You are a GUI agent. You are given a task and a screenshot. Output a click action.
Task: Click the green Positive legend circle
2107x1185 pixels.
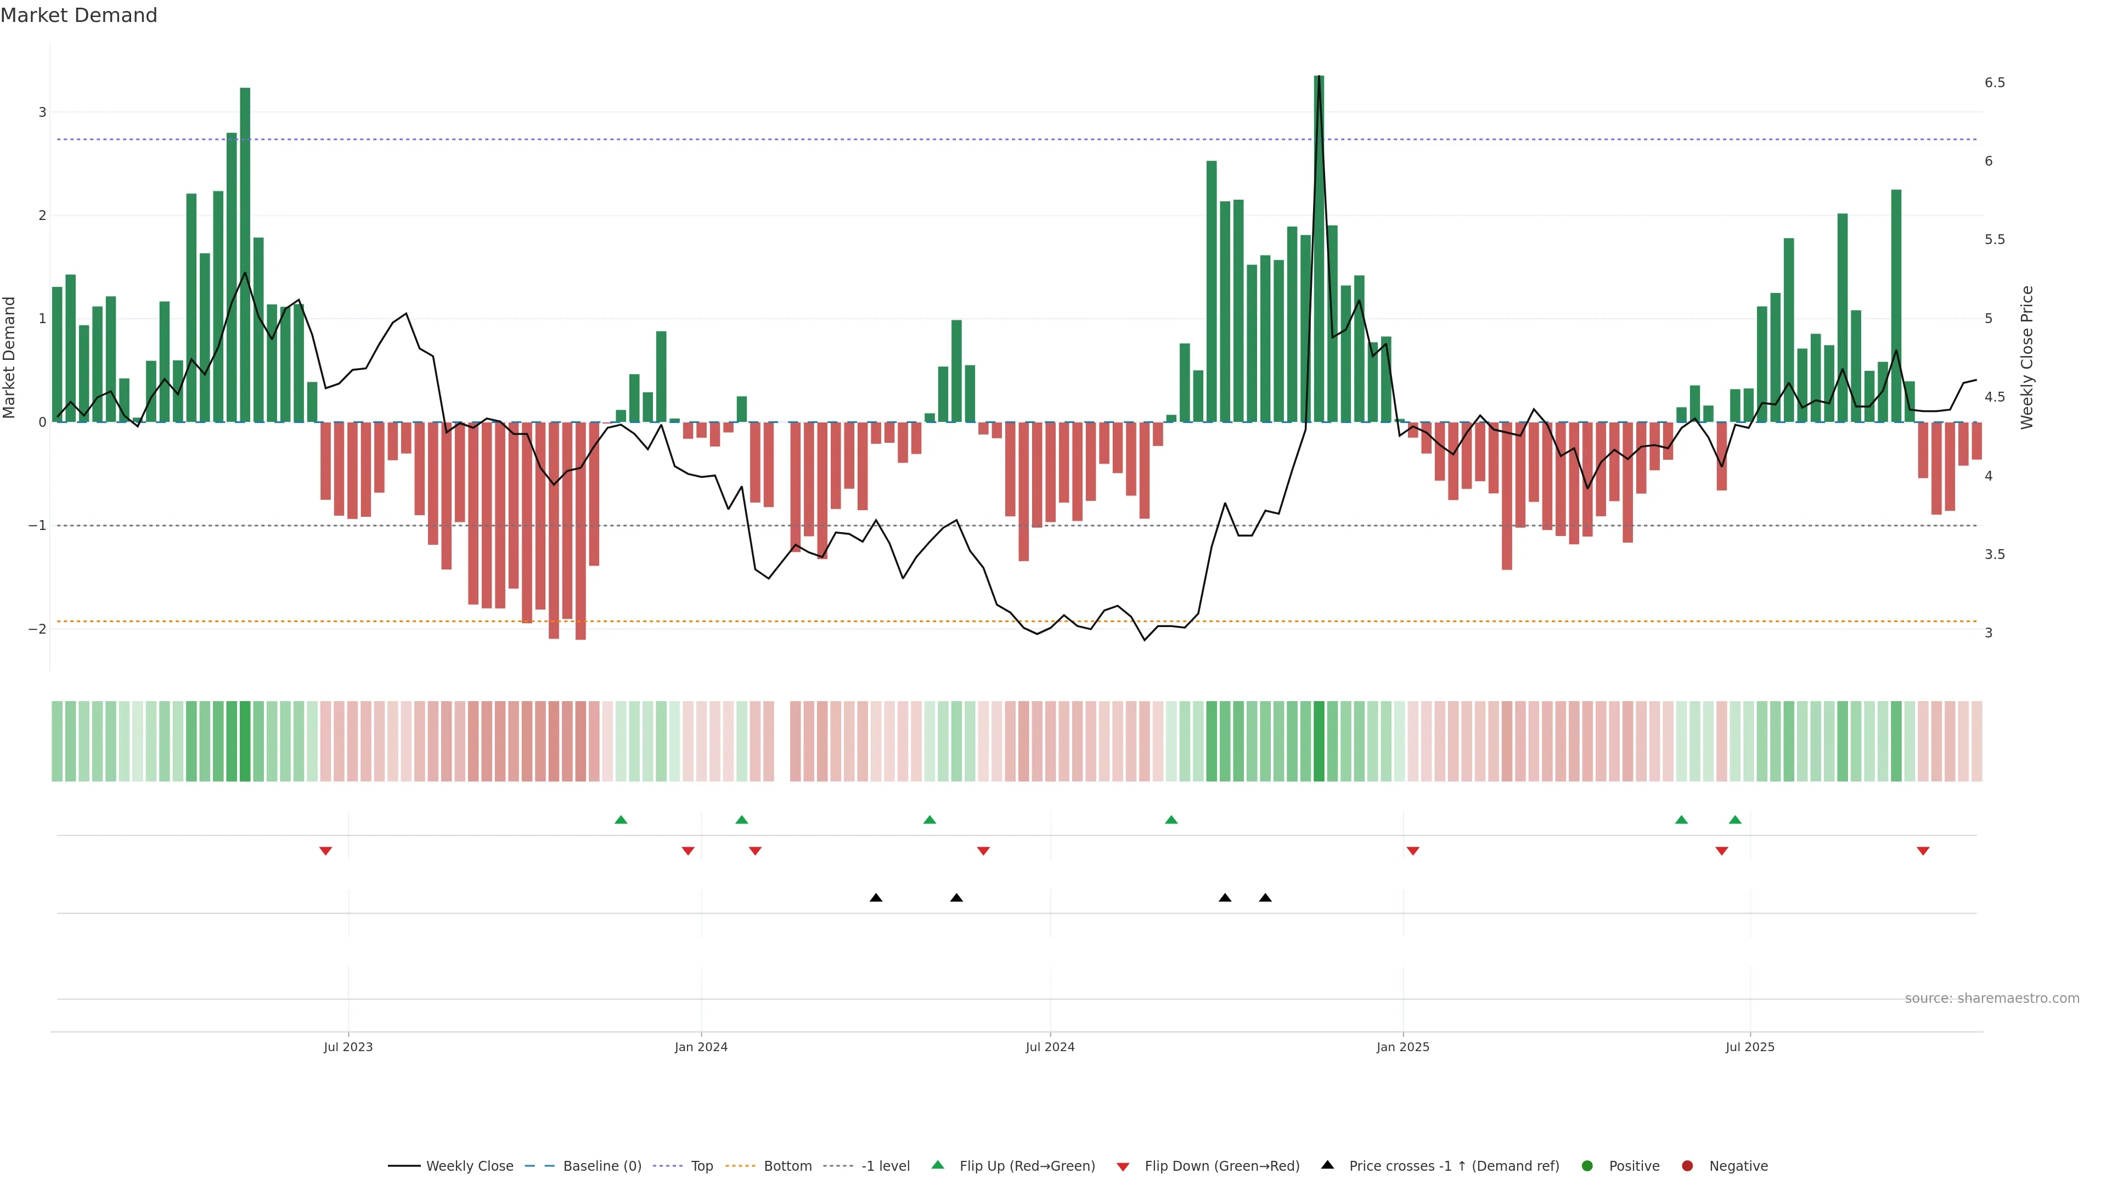coord(1587,1165)
